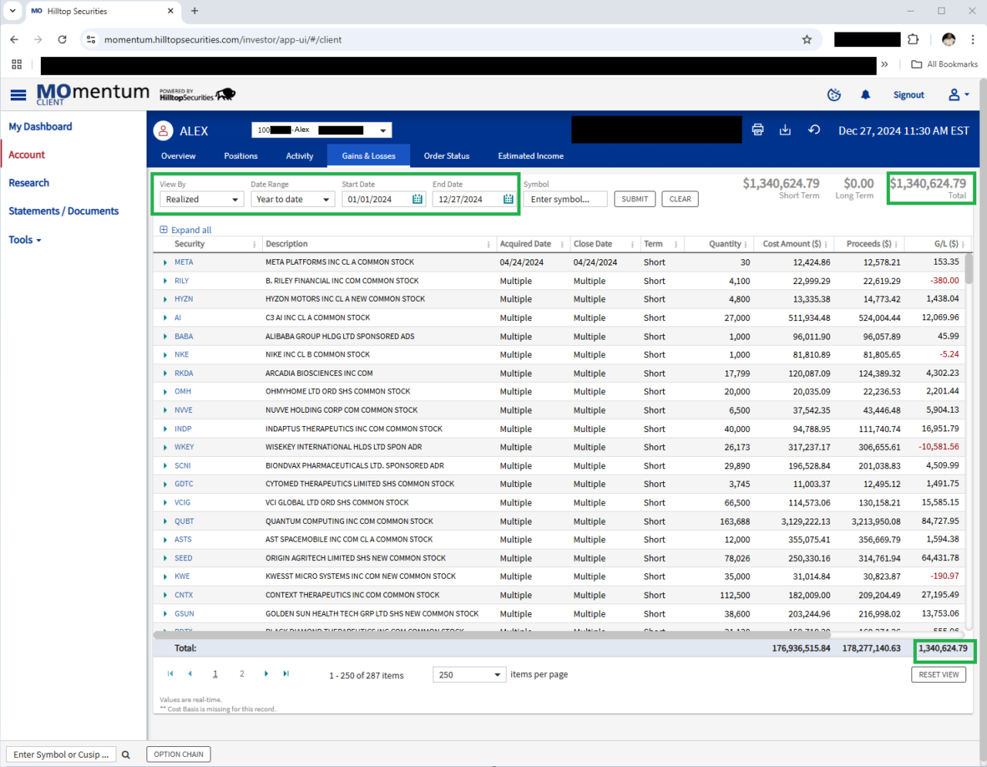
Task: Expand the SEED row details
Action: pos(165,559)
